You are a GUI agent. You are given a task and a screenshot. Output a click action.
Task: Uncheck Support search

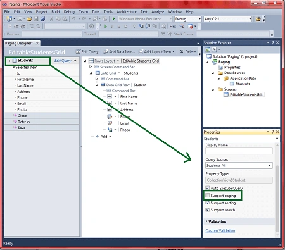208,210
